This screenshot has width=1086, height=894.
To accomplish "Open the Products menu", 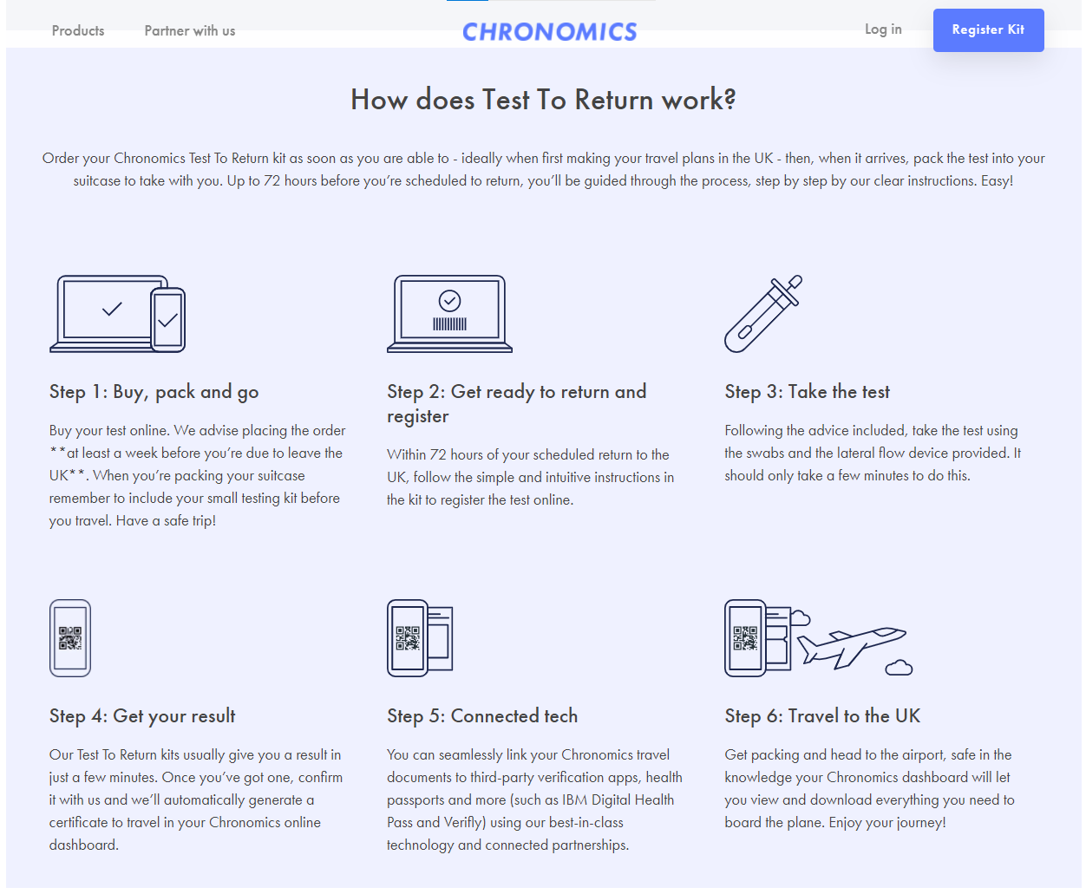I will point(78,31).
